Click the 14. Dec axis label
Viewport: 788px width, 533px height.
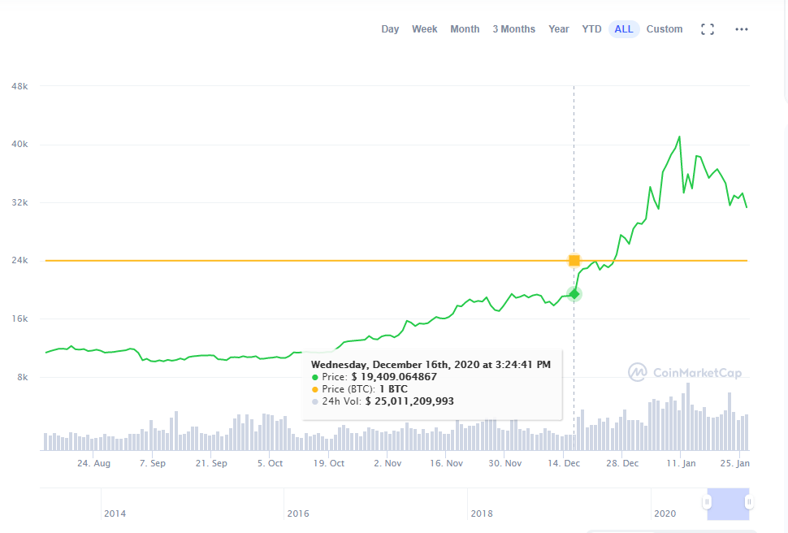click(563, 462)
